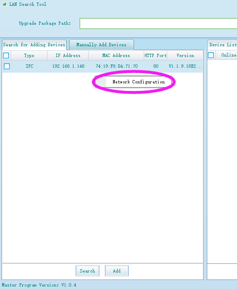This screenshot has height=289, width=237.
Task: Sort by the IP Address column header
Action: (68, 55)
